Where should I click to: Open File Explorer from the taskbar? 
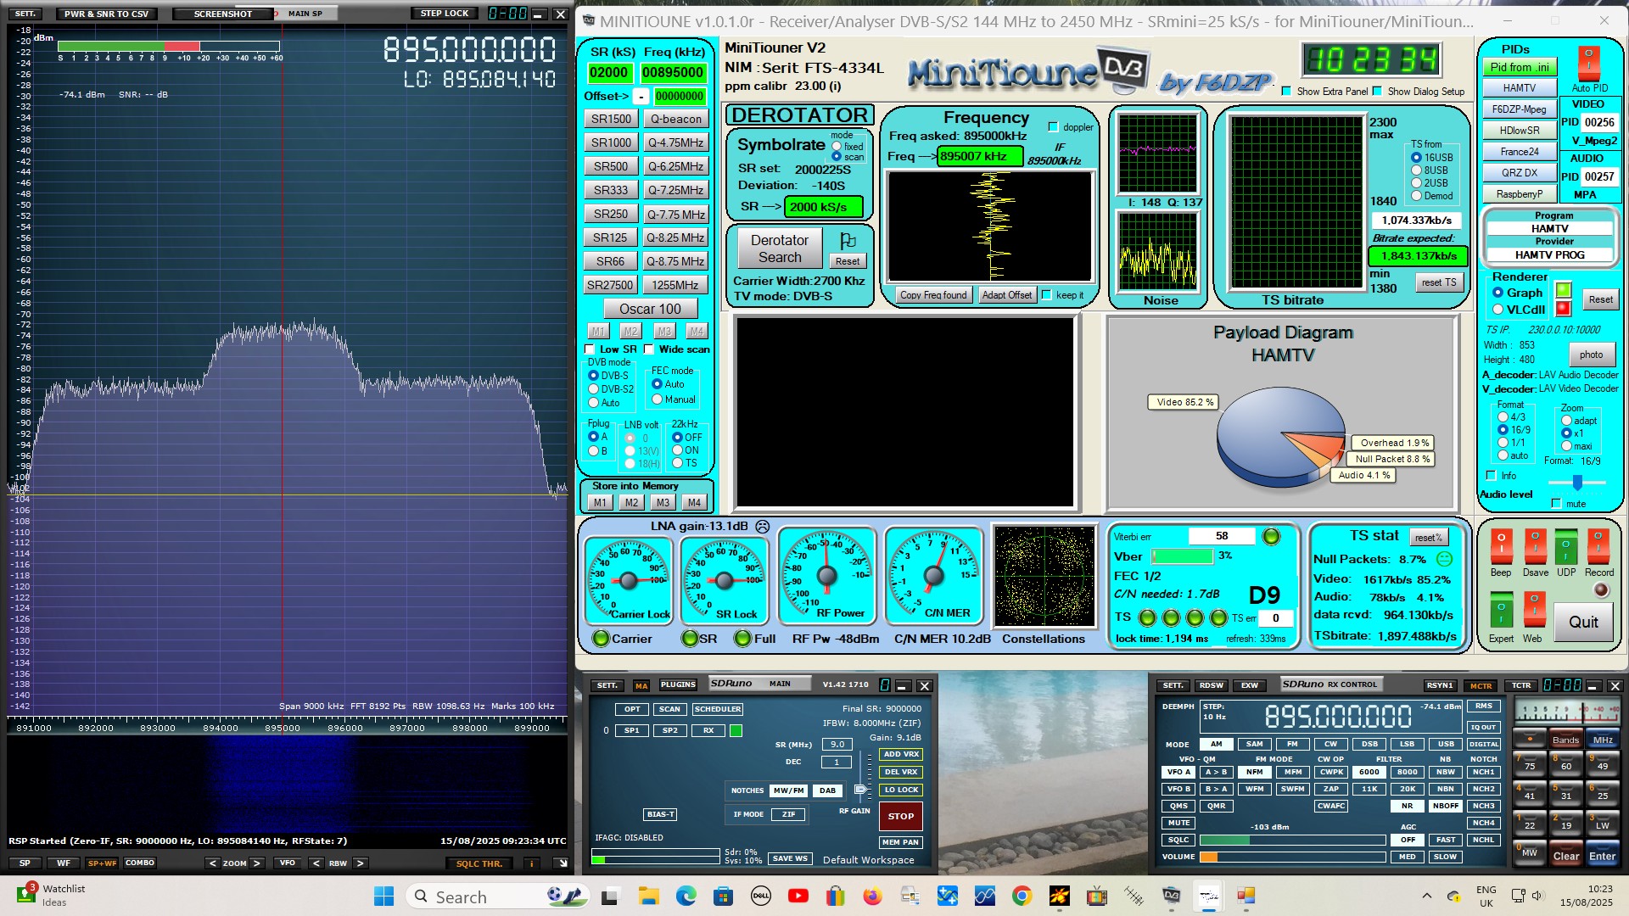pos(649,896)
